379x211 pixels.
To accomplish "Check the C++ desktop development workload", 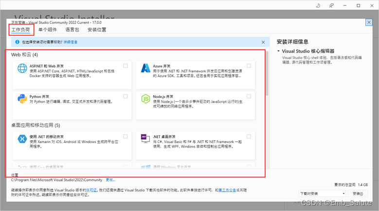I will coord(126,167).
